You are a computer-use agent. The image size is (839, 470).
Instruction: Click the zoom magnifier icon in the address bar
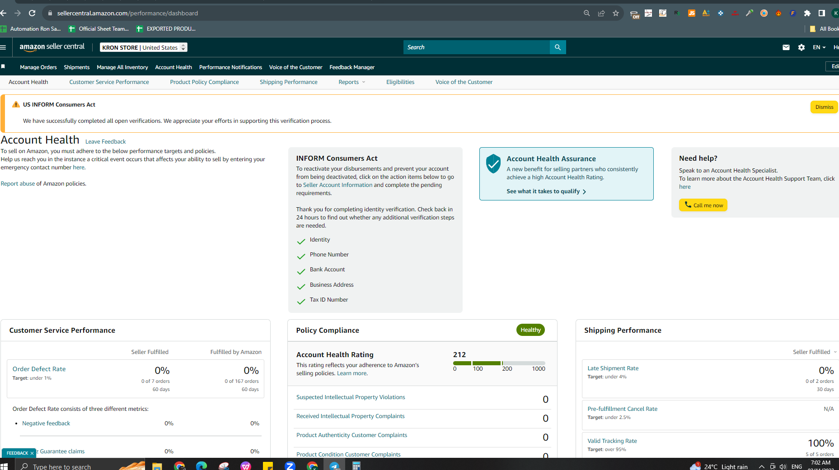click(x=587, y=13)
